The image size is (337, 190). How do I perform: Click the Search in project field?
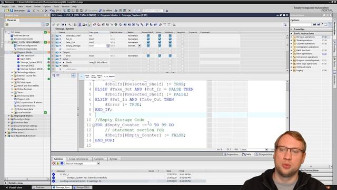(x=153, y=11)
